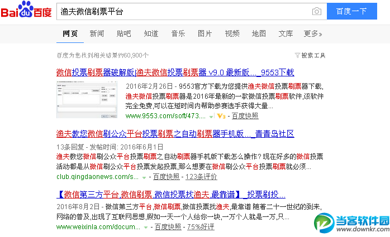390x237 pixels.
Task: Open 百度快照 for the 9553 result
Action: tap(245, 116)
